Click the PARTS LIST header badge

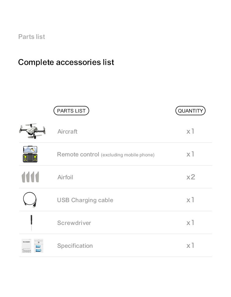71,111
